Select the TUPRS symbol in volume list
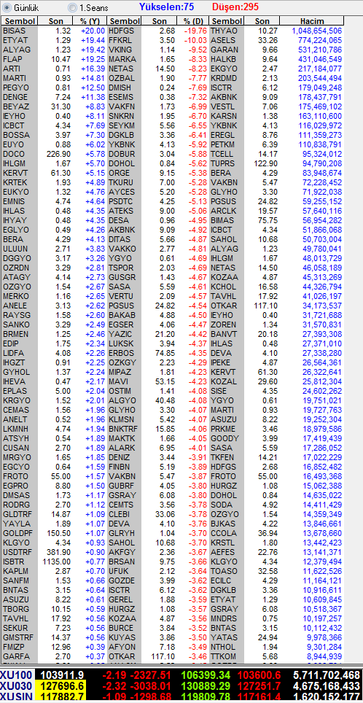This screenshot has height=703, width=363. point(227,163)
